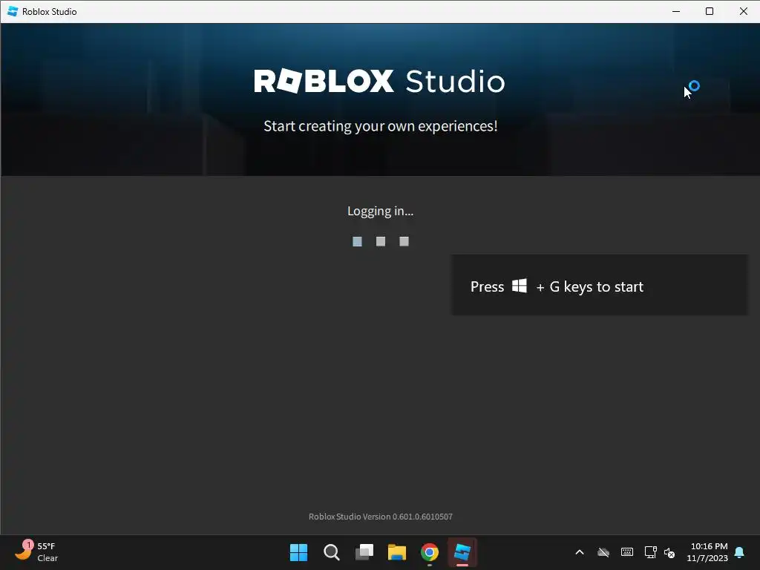The width and height of the screenshot is (760, 570).
Task: Click the ROBLOX Studio logo banner
Action: click(x=379, y=81)
